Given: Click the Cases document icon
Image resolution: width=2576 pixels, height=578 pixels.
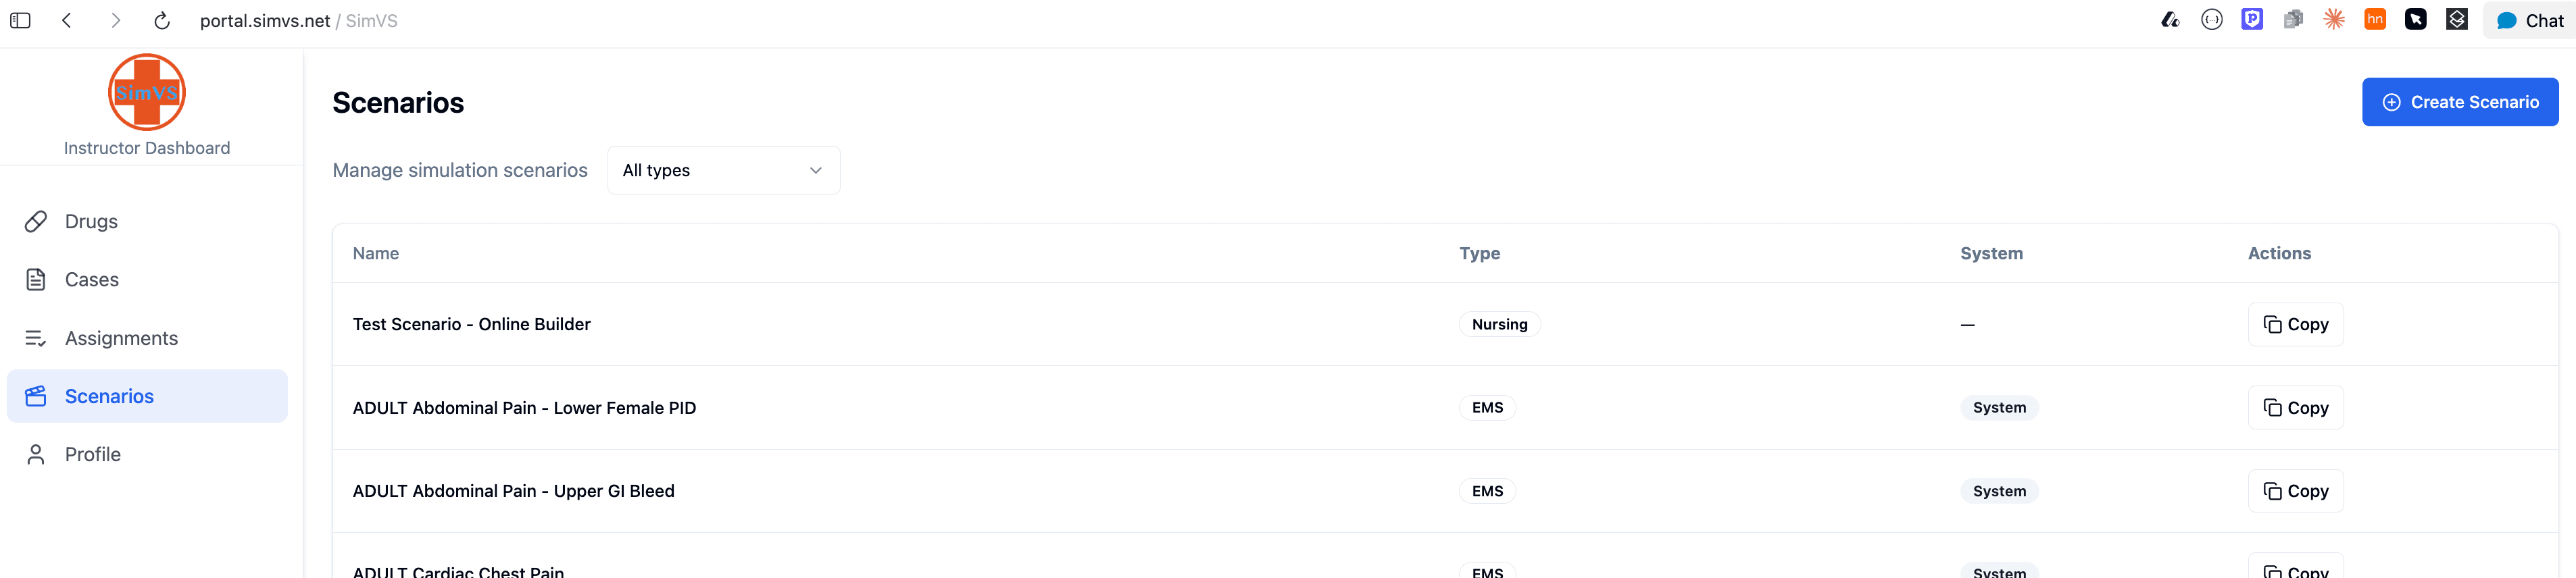Looking at the screenshot, I should tap(36, 279).
